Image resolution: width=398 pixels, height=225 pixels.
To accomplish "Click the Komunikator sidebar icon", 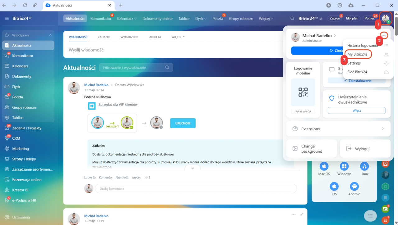I will click(7, 56).
